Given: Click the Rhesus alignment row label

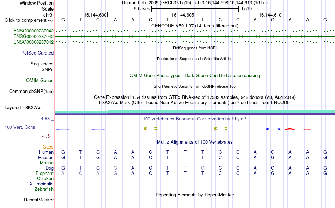Looking at the screenshot, I should pos(46,157).
